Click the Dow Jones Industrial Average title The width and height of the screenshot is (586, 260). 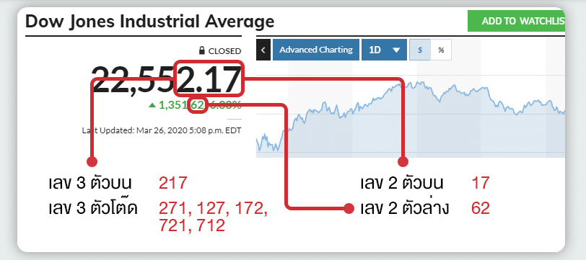[150, 22]
